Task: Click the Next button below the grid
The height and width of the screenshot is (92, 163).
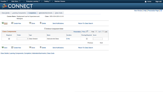Action: tap(101, 43)
